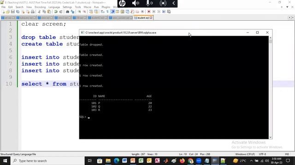The width and height of the screenshot is (295, 165).
Task: Toggle recording on the HP overlay bar
Action: coord(163,3)
